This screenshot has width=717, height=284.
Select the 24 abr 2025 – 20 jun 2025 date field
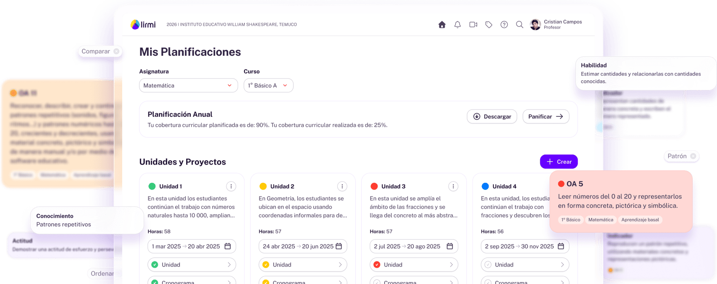coord(303,246)
